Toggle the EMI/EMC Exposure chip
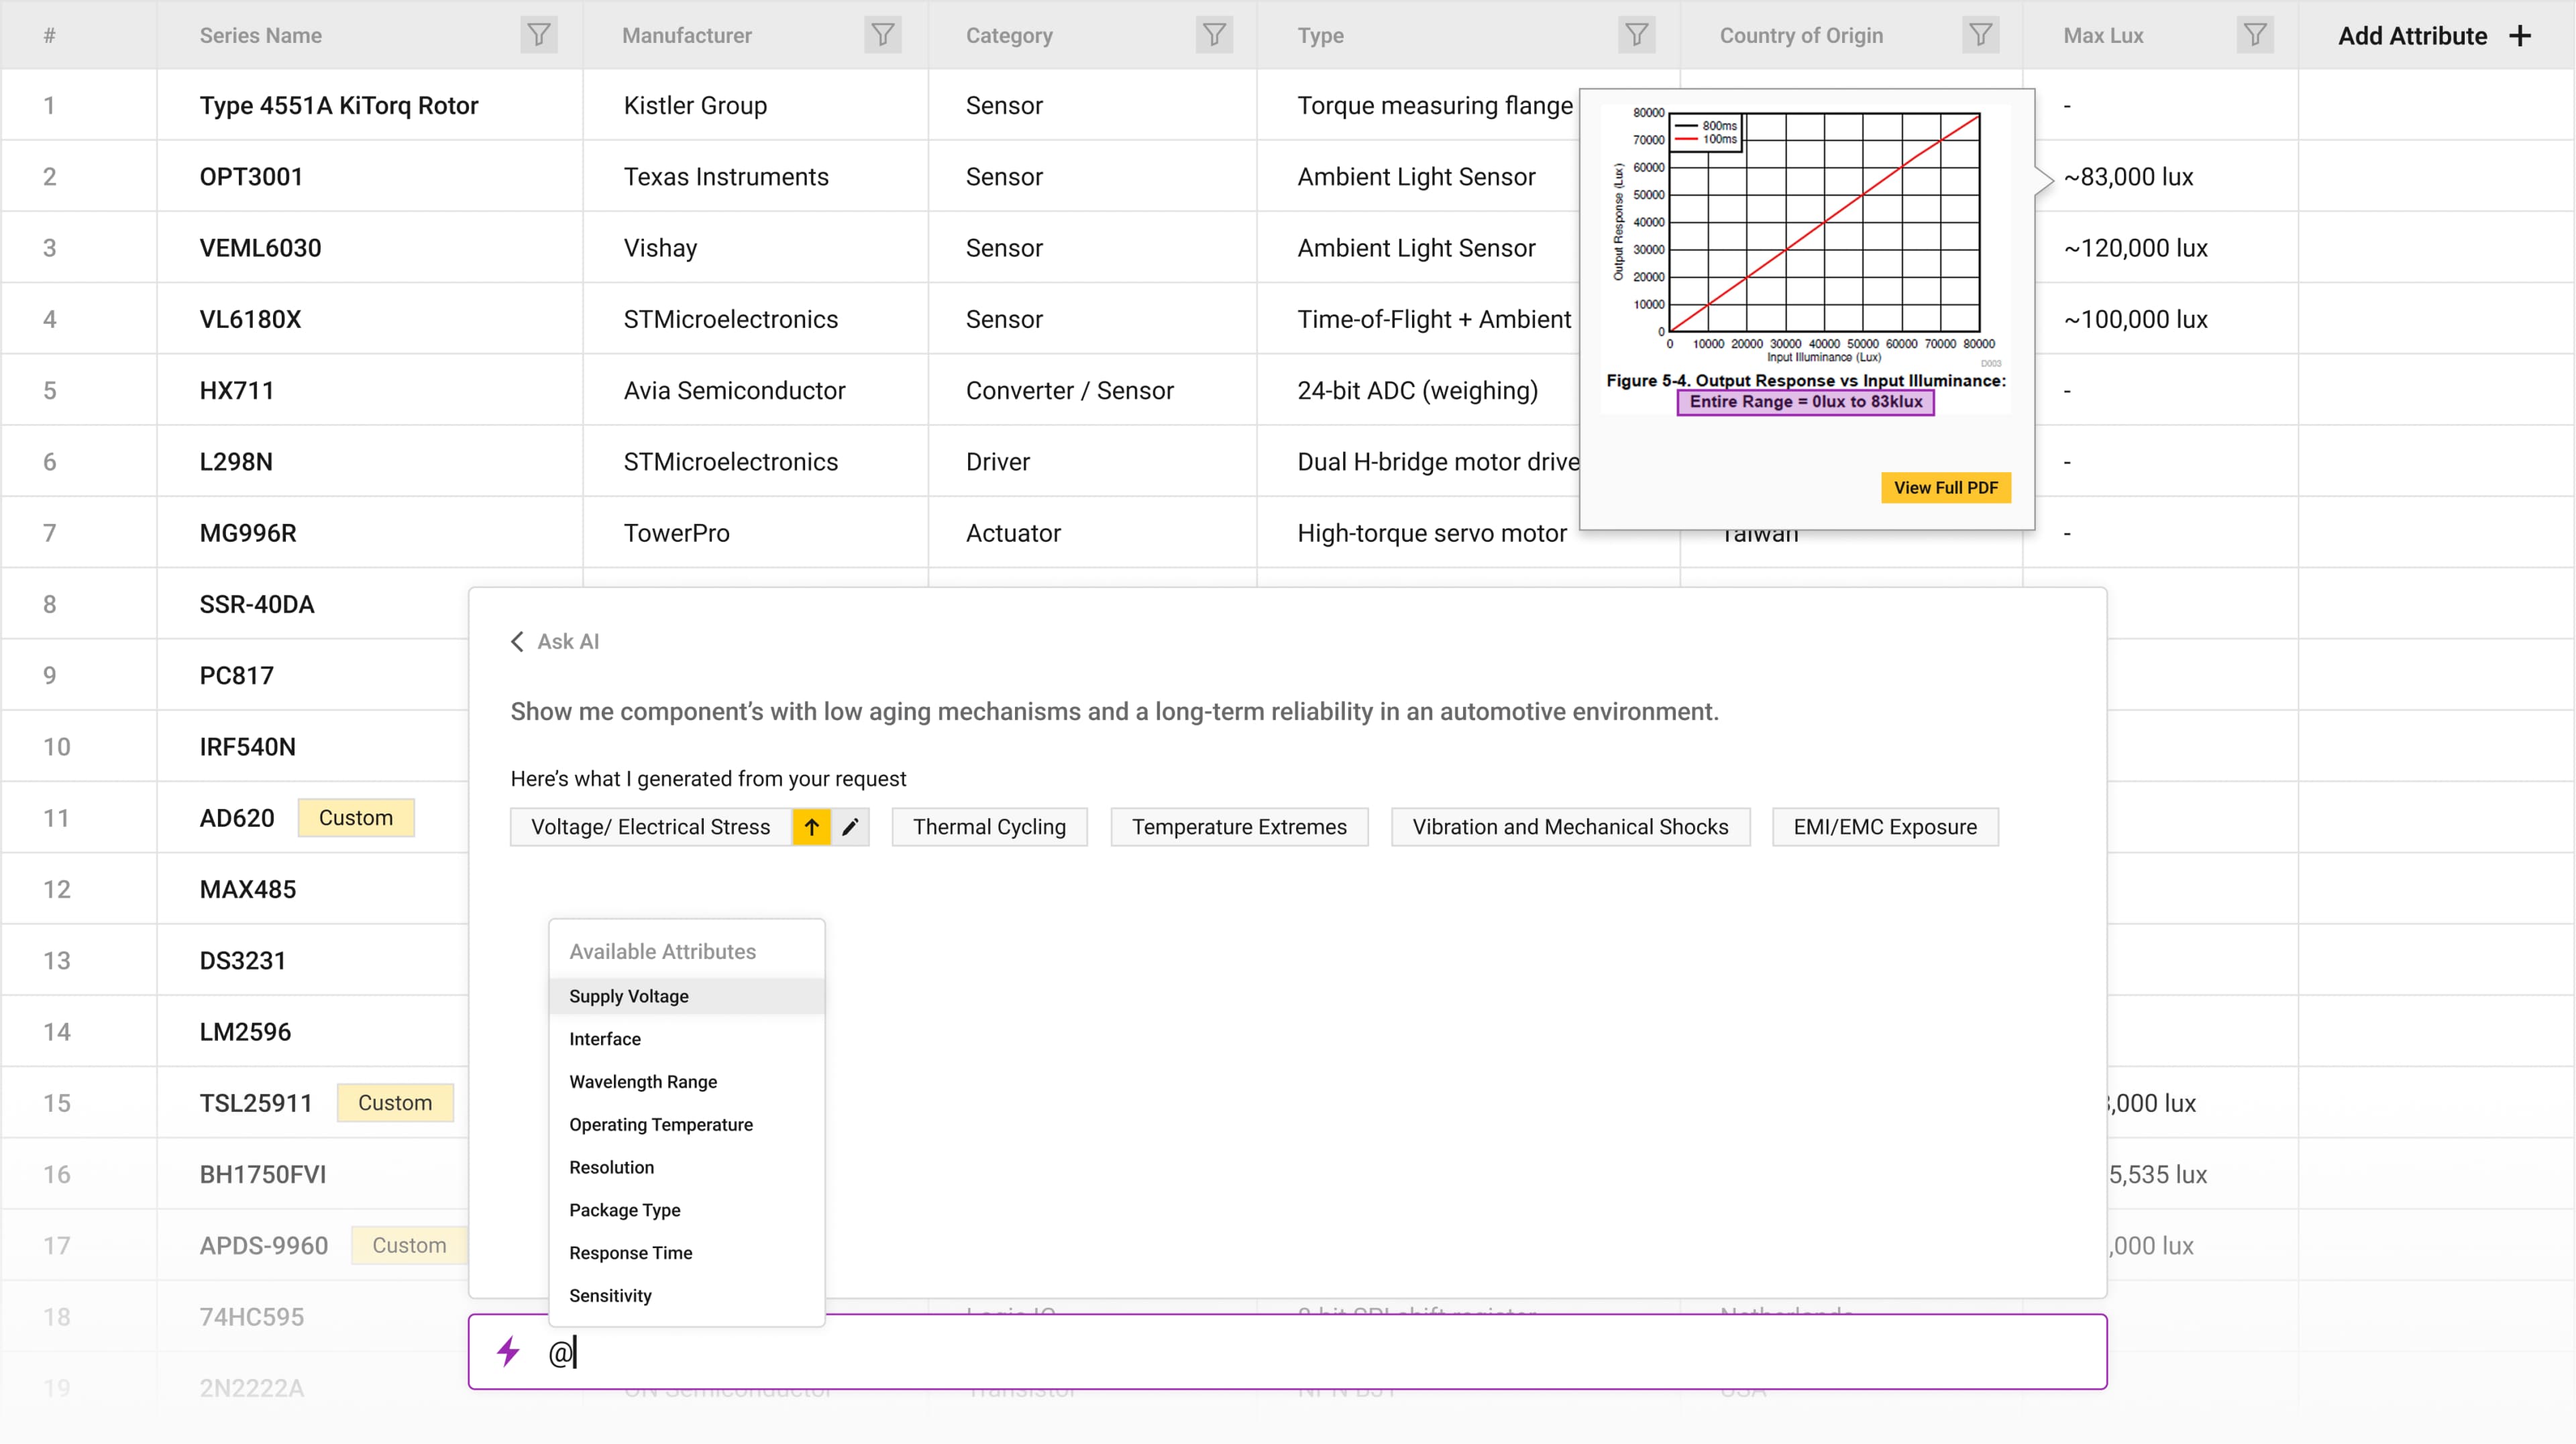 [x=1885, y=827]
